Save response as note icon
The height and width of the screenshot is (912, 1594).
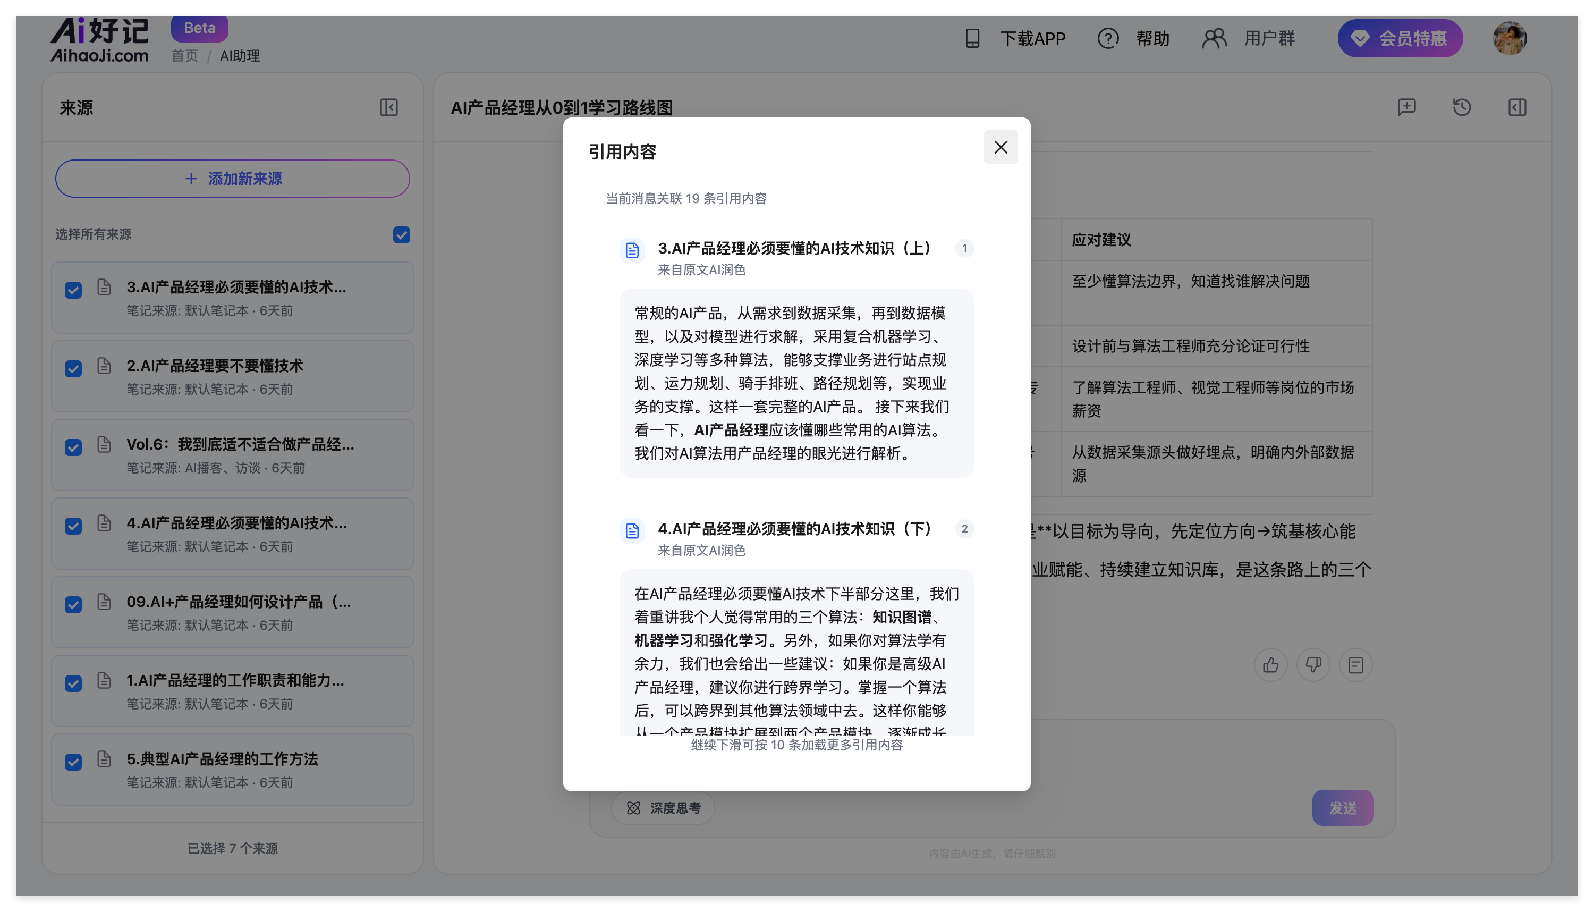point(1355,665)
